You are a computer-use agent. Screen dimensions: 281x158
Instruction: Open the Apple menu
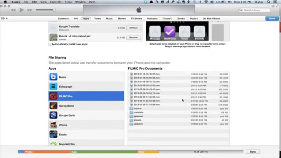[5, 2]
